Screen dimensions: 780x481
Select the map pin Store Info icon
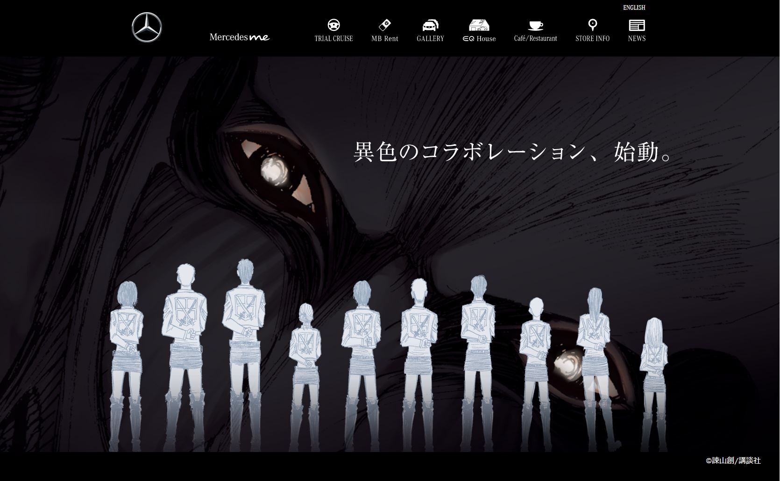pyautogui.click(x=592, y=25)
